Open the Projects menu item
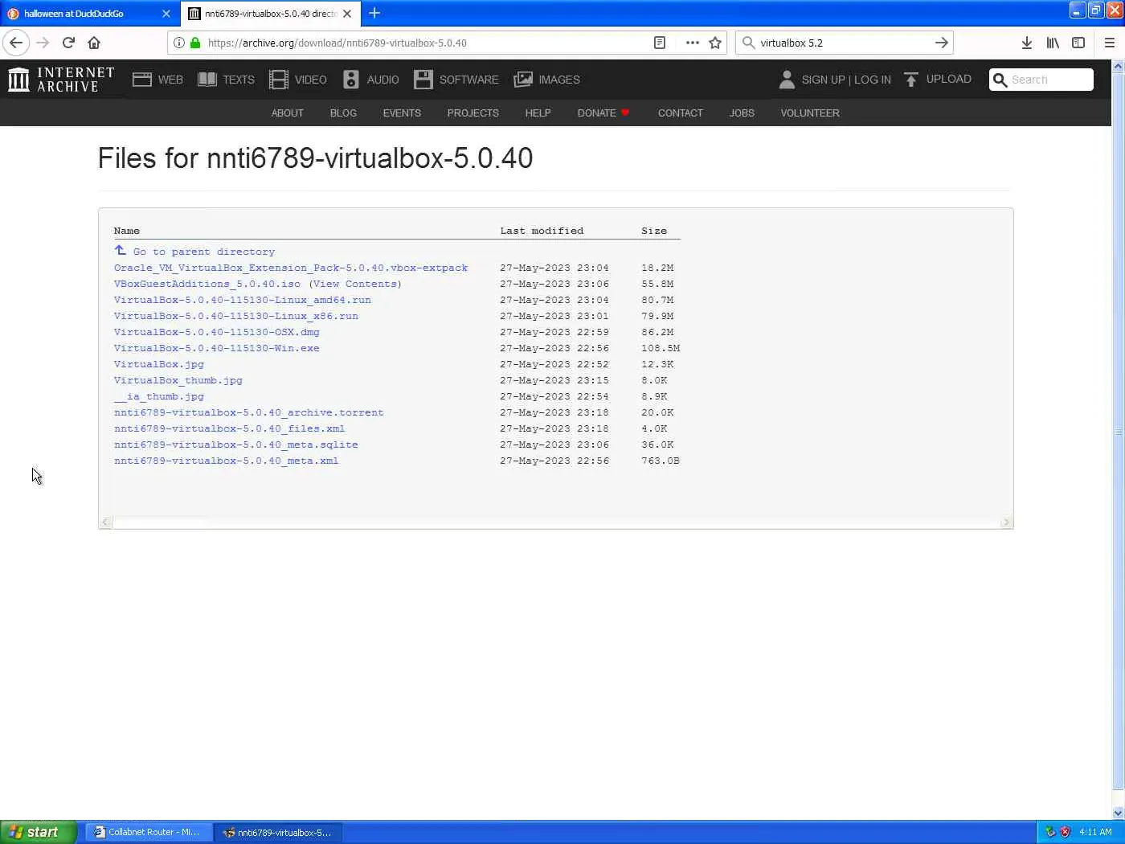The width and height of the screenshot is (1125, 844). (473, 113)
